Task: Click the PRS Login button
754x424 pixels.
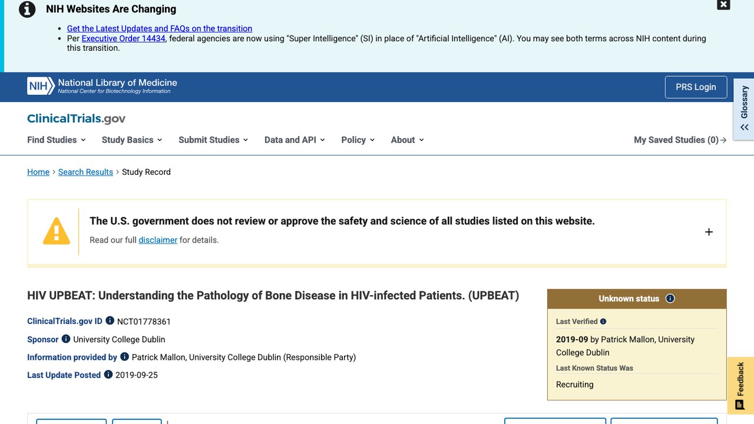Action: click(x=696, y=87)
